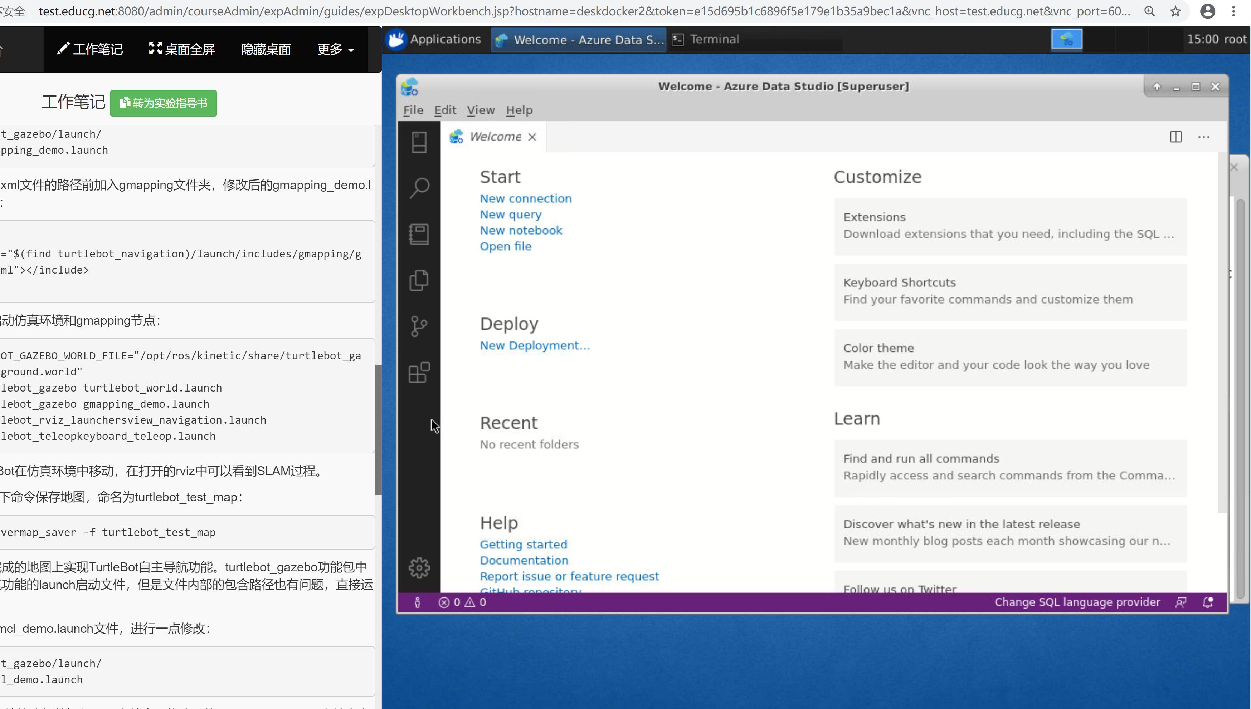
Task: Open the errors and warnings indicator
Action: pyautogui.click(x=462, y=602)
